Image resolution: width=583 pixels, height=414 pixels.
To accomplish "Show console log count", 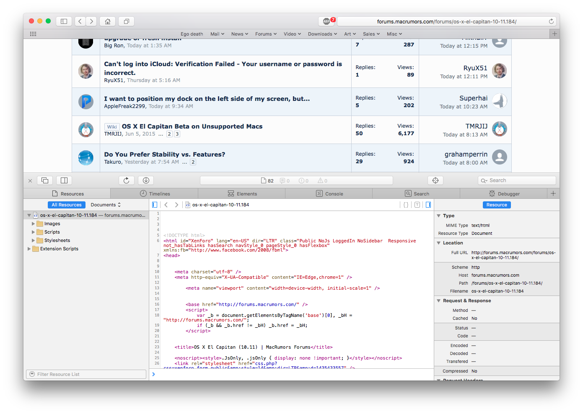I will pos(285,181).
